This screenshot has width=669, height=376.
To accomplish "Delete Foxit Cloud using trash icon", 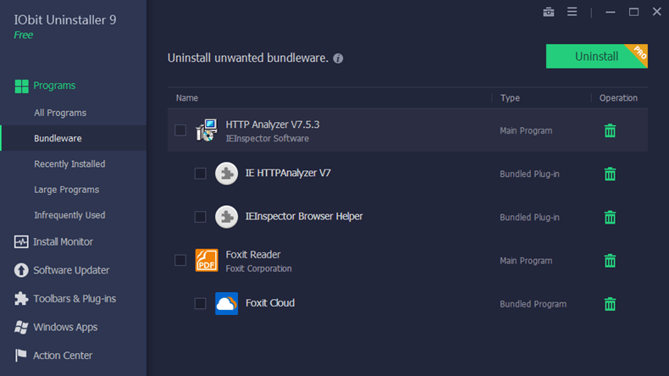I will [x=610, y=304].
